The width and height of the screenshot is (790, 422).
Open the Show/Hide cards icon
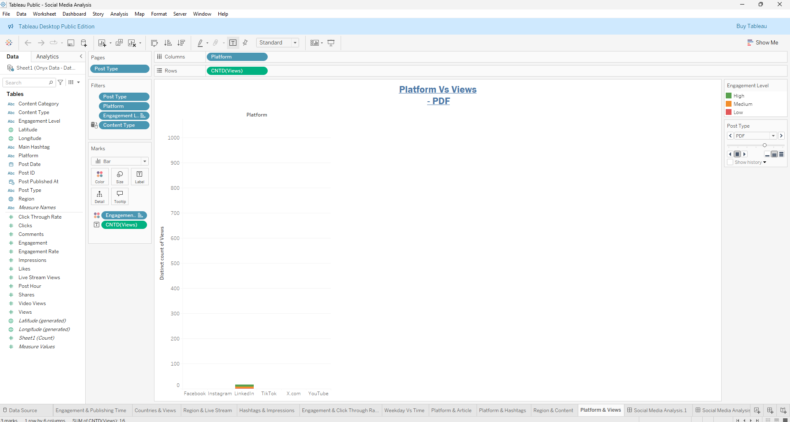(x=315, y=43)
